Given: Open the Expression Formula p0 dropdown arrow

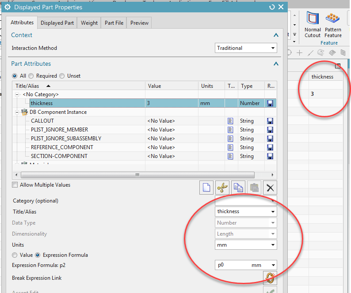Looking at the screenshot, I should (x=273, y=265).
